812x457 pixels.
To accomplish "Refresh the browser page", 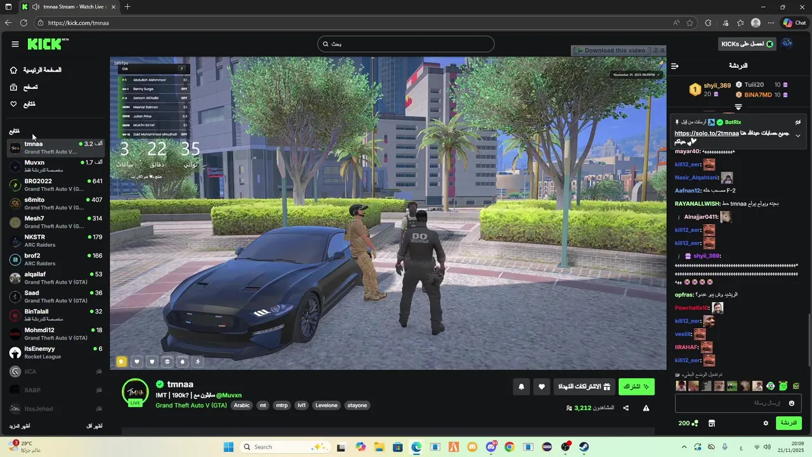I will point(23,22).
